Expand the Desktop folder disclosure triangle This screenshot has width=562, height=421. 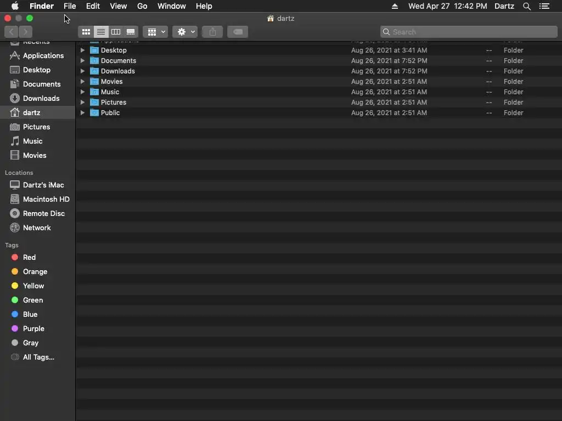(82, 50)
